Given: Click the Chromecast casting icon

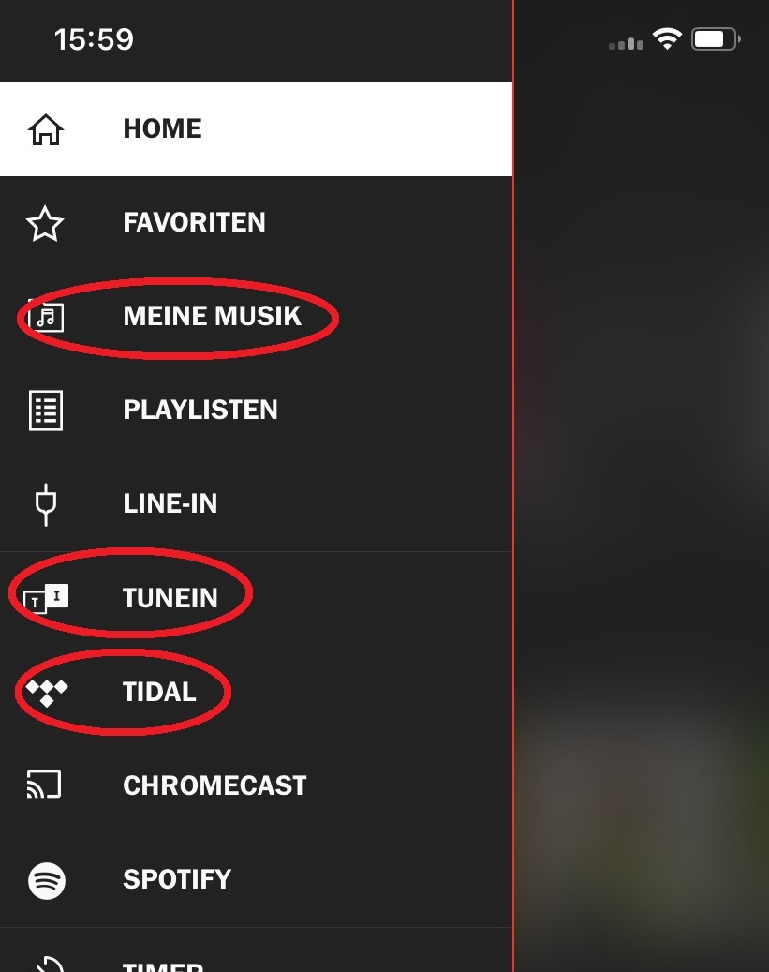Looking at the screenshot, I should [x=45, y=785].
